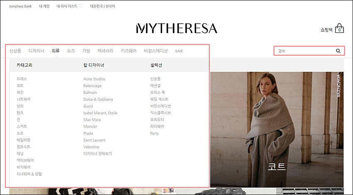This screenshot has width=353, height=195.
Task: Choose Prada designer
Action: click(88, 133)
